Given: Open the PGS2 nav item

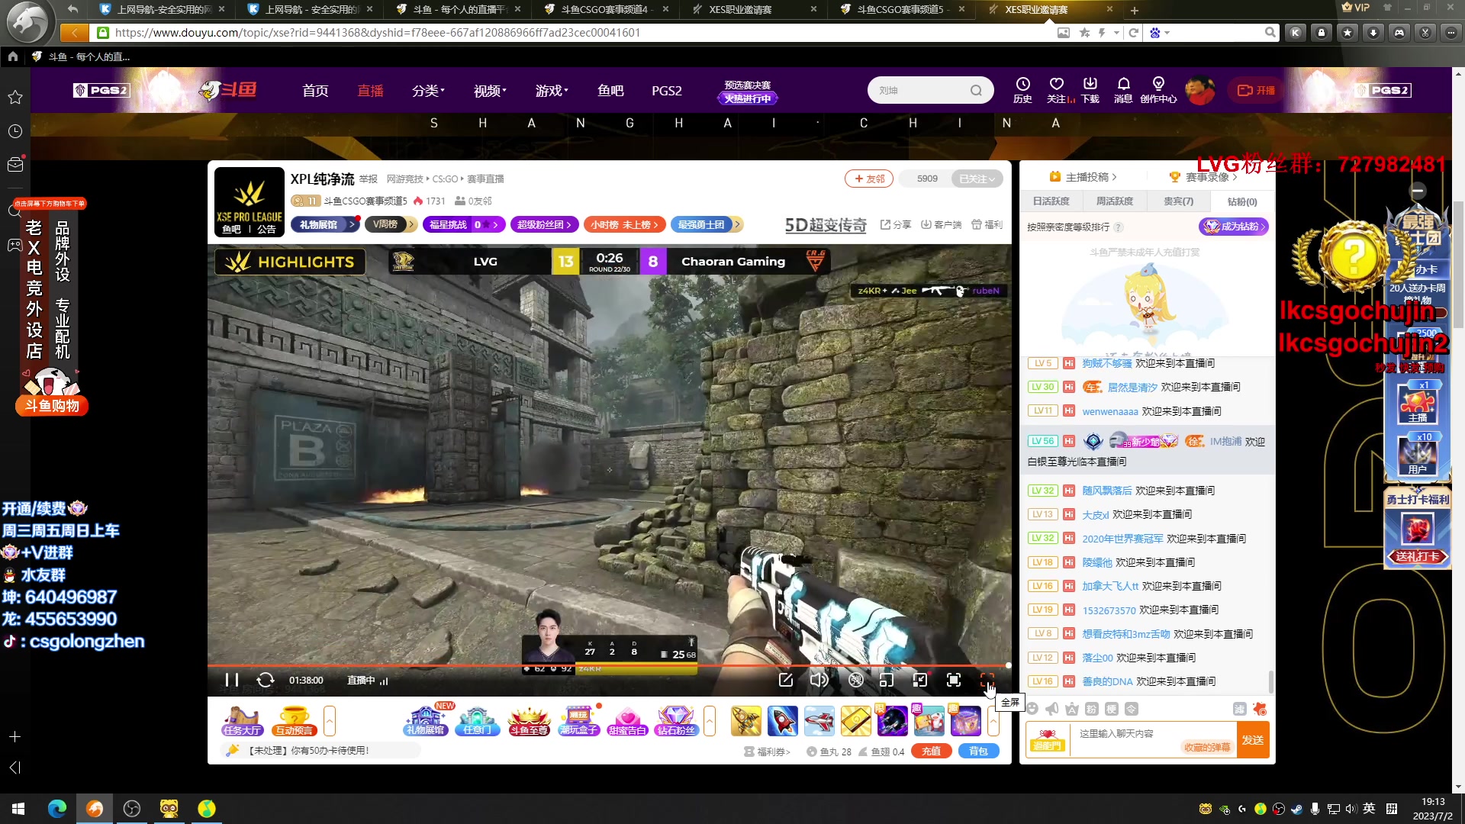Looking at the screenshot, I should point(667,91).
